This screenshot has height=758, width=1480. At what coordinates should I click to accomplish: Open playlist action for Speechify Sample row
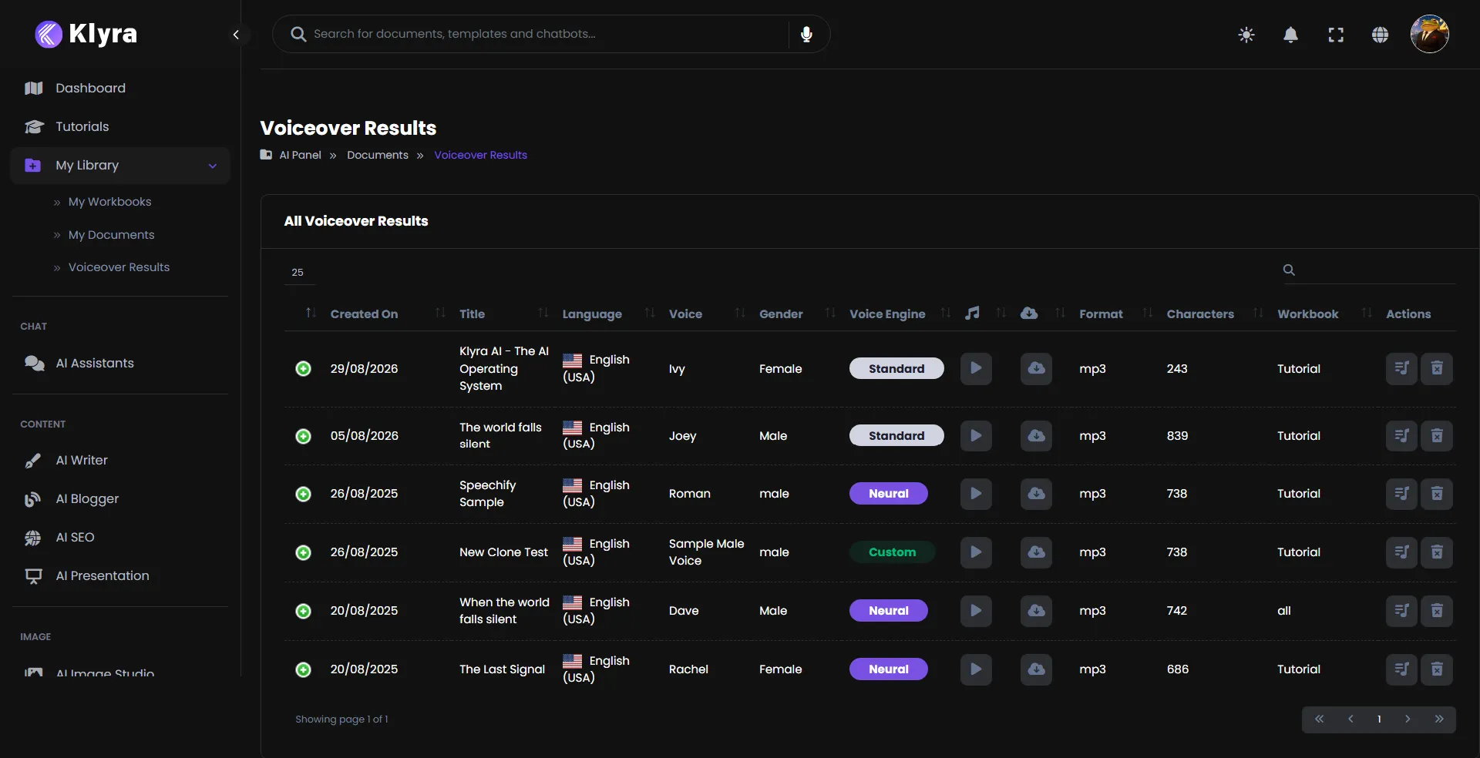coord(1401,494)
